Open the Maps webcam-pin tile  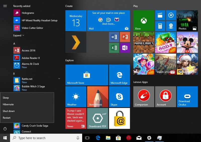click(171, 26)
